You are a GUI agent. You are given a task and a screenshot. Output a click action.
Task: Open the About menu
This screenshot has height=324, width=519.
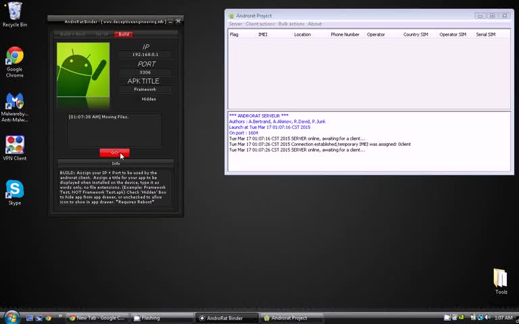point(315,24)
